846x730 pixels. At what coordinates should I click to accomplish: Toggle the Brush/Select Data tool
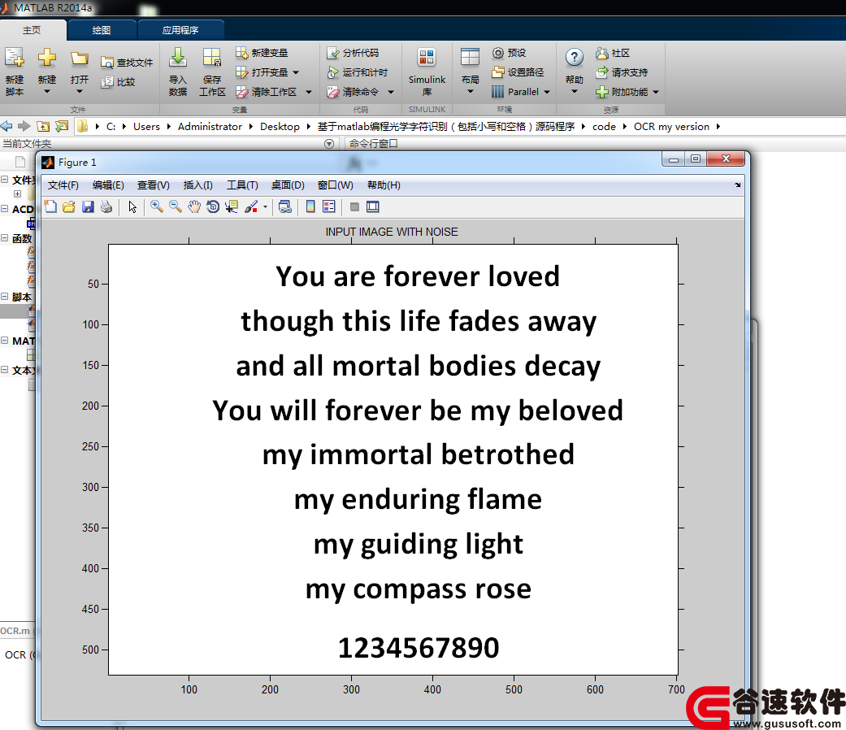[251, 206]
